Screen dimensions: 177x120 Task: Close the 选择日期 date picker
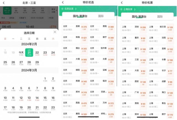pyautogui.click(x=55, y=32)
